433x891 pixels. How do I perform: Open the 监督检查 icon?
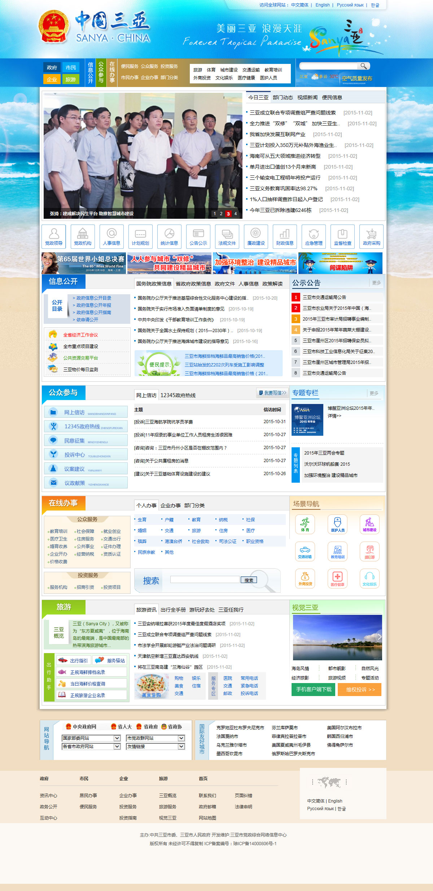click(x=342, y=236)
